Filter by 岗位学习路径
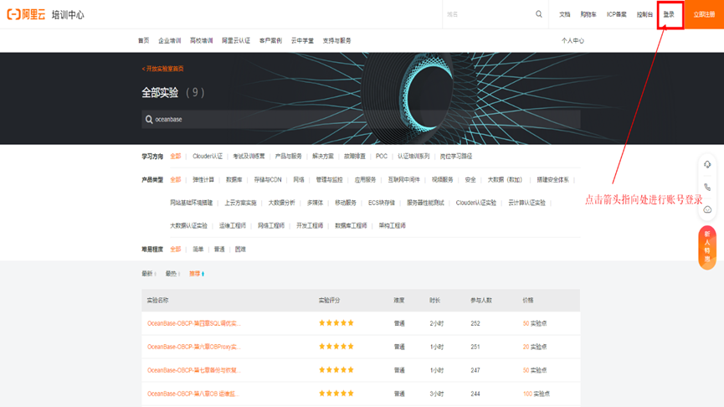The width and height of the screenshot is (724, 407). click(x=455, y=156)
